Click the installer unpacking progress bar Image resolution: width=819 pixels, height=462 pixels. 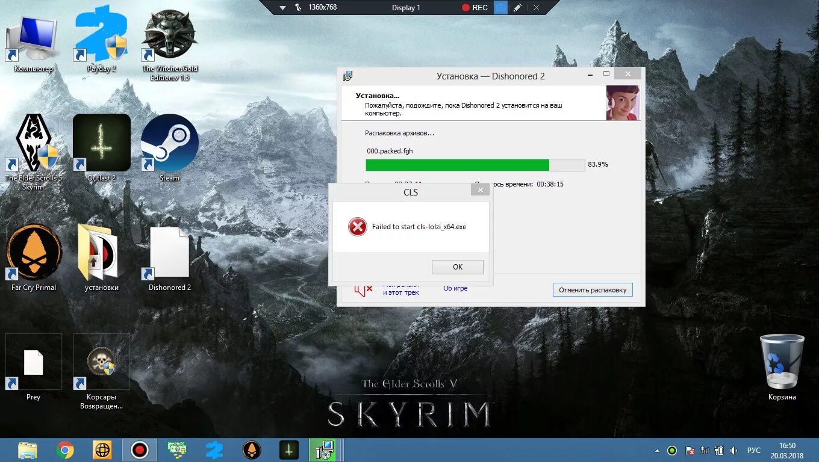(x=475, y=165)
